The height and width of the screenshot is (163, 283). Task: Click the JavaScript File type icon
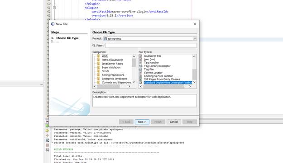(141, 56)
